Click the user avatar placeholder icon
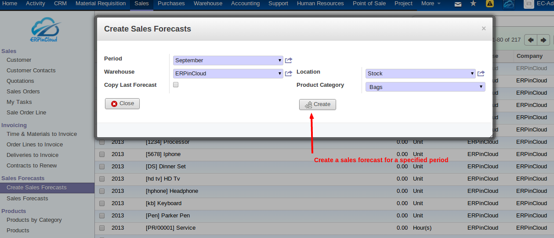554x238 pixels. pyautogui.click(x=529, y=4)
